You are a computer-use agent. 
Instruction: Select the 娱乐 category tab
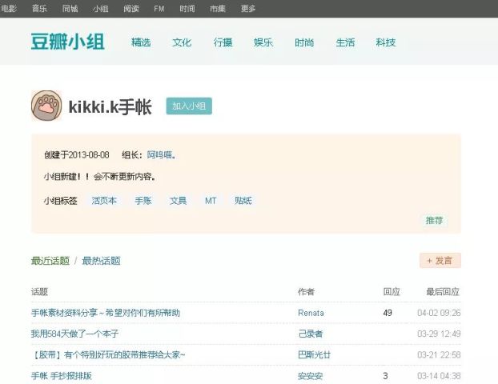[263, 42]
